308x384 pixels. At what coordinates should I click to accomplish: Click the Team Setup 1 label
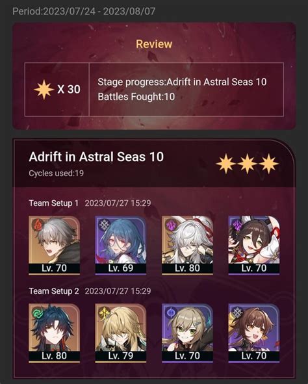tap(54, 203)
